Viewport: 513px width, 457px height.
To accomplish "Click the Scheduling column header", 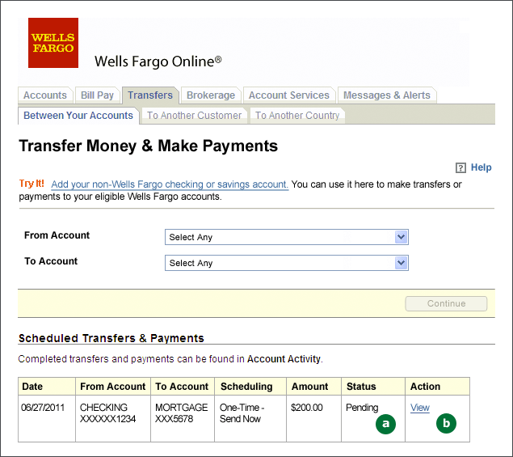I will (x=250, y=387).
